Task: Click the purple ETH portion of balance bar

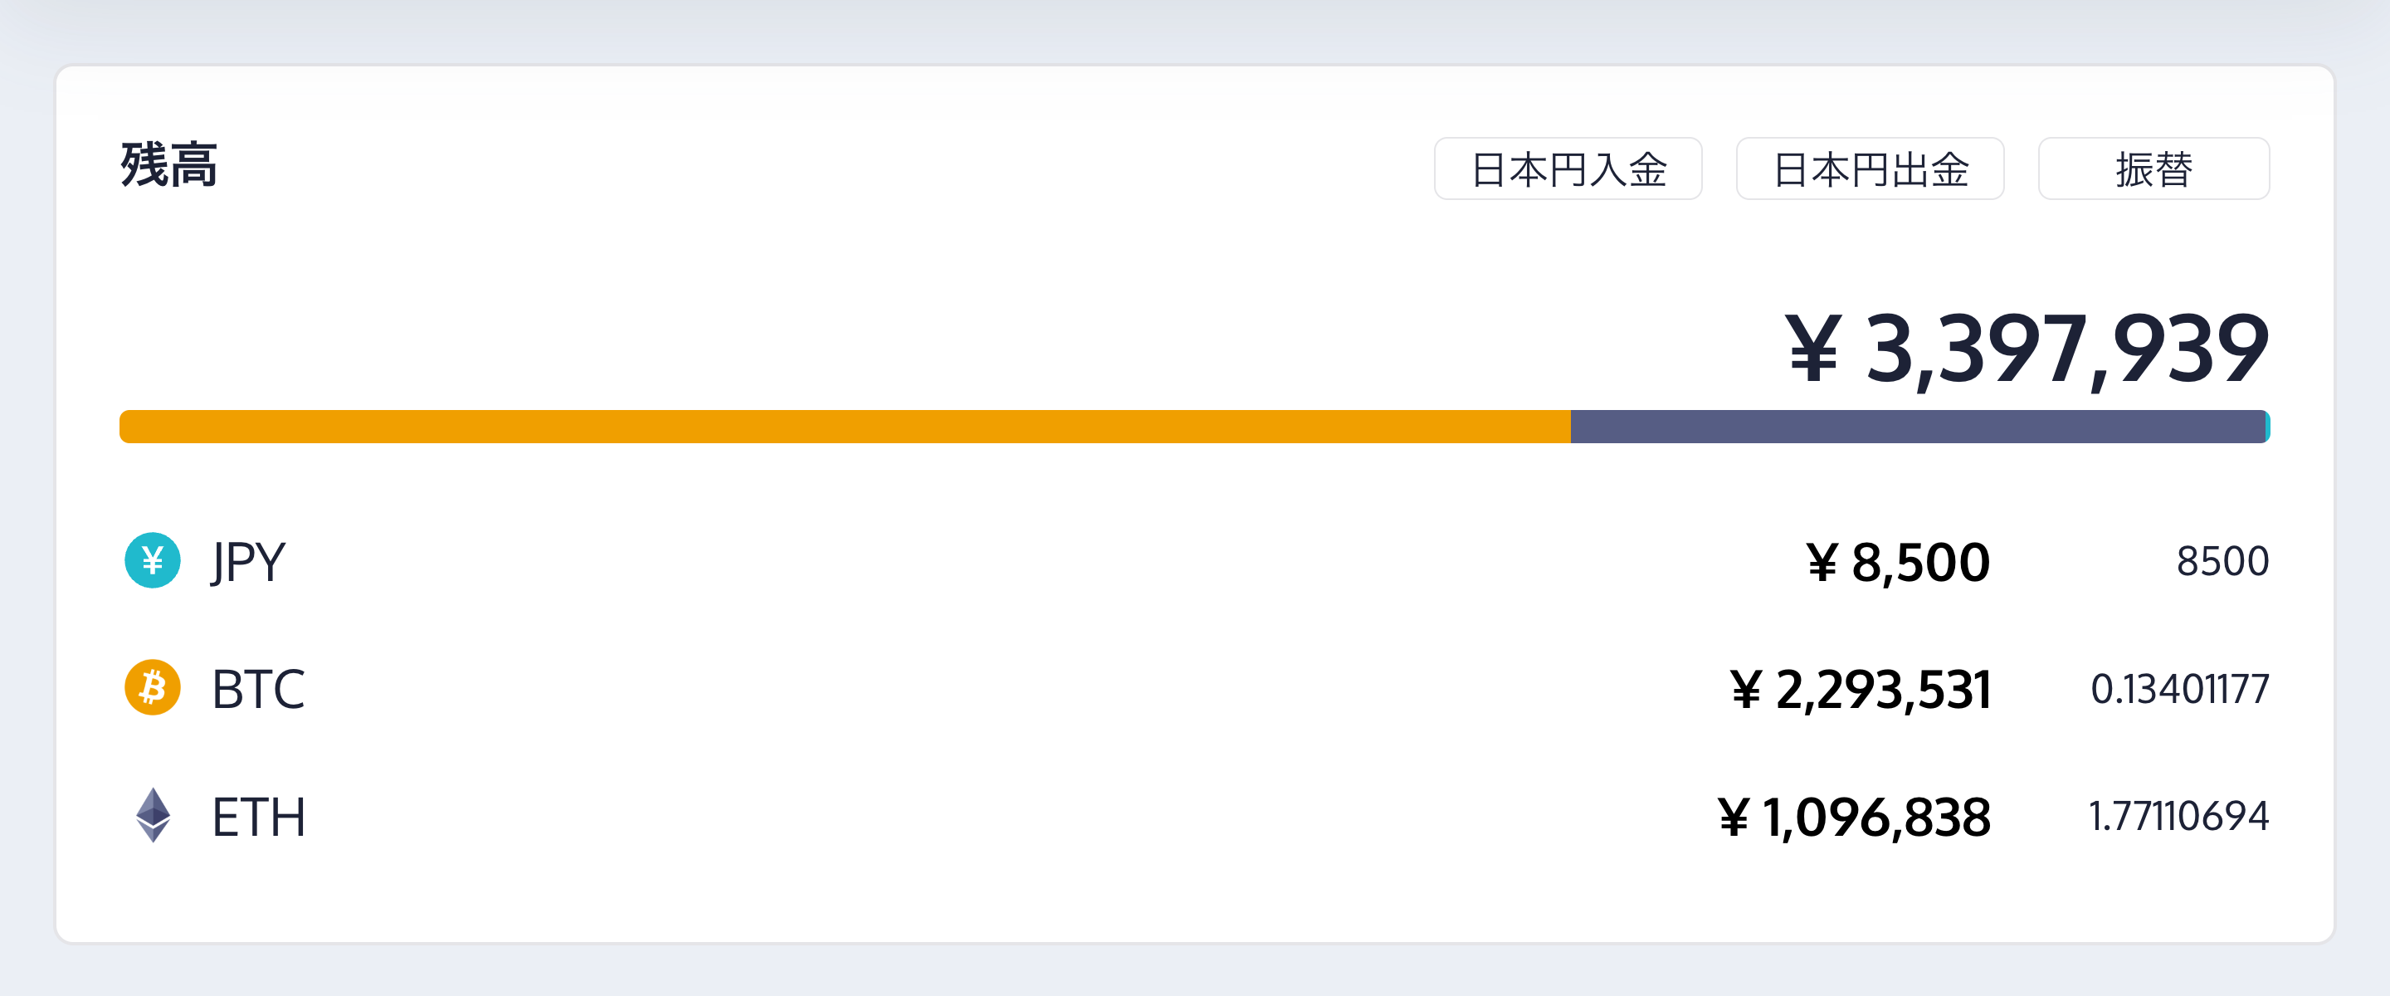Action: 1917,427
